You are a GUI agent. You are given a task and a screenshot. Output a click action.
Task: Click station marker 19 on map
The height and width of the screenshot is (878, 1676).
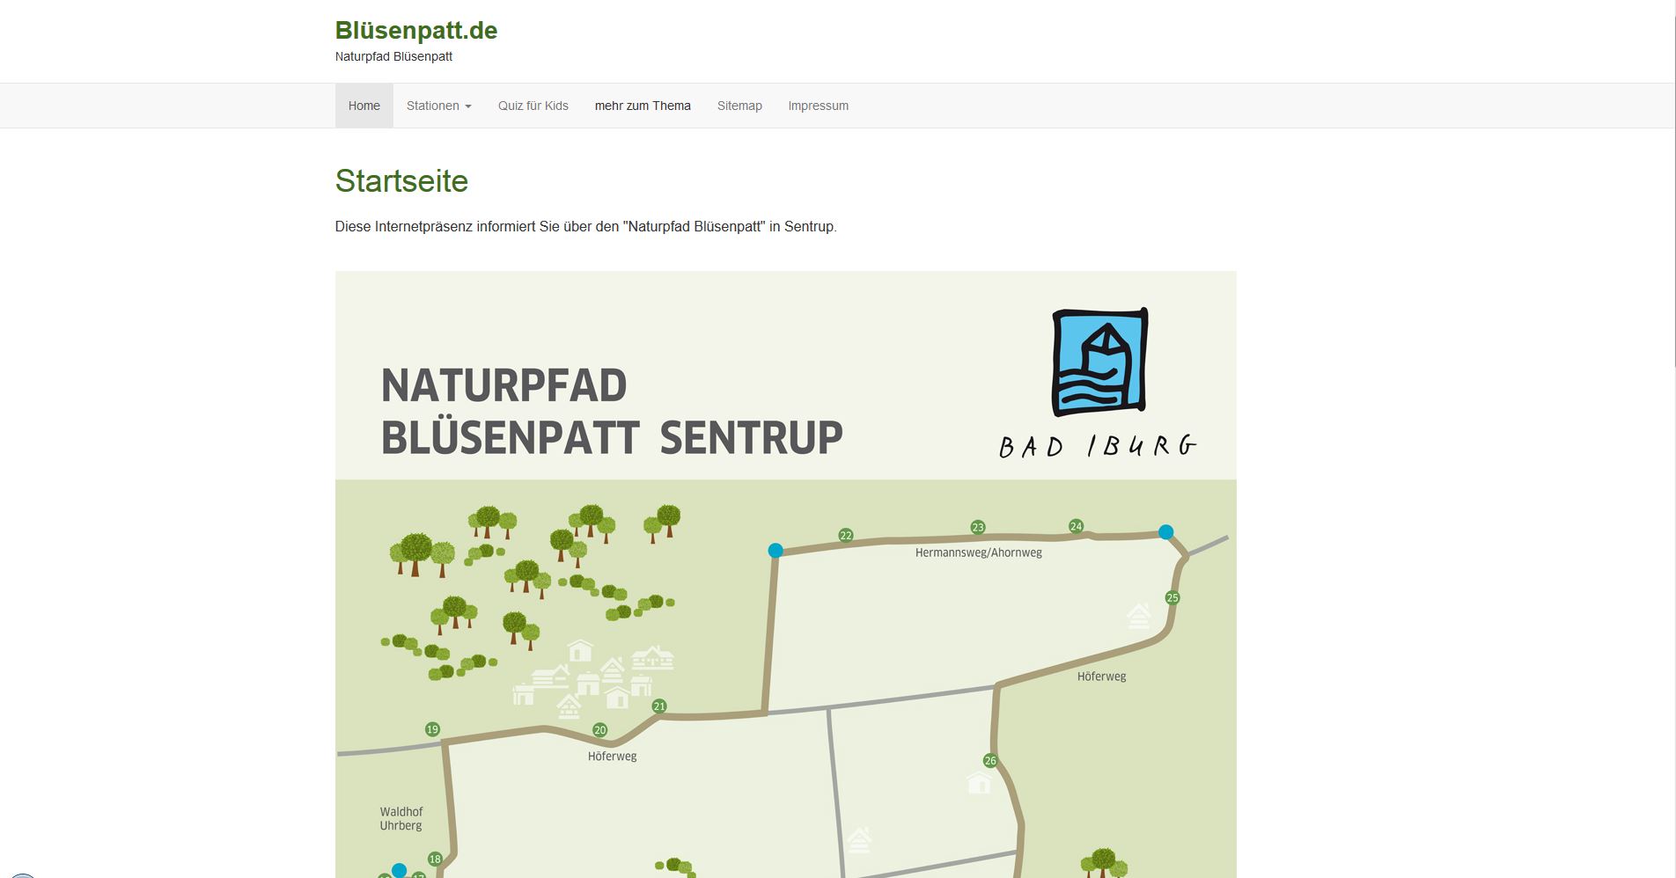432,728
